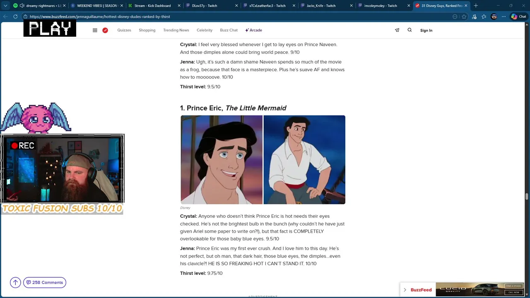
Task: Click the pink winged pixel mascot
Action: pos(36,118)
